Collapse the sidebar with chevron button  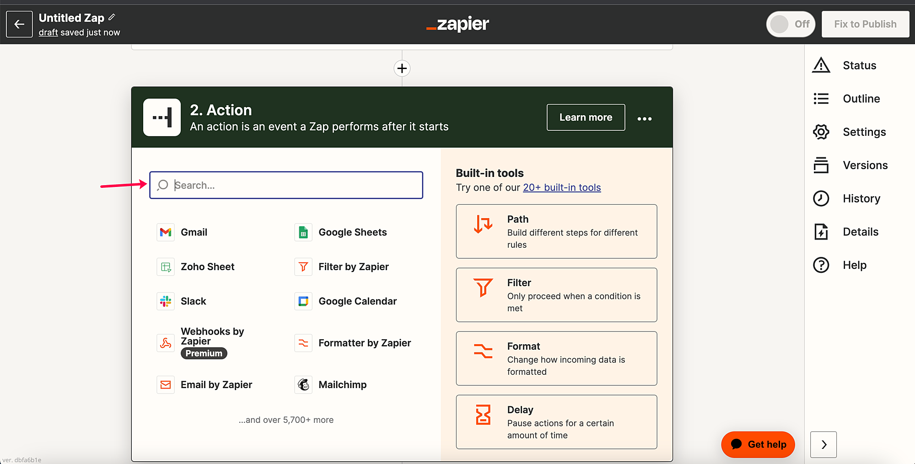point(823,445)
